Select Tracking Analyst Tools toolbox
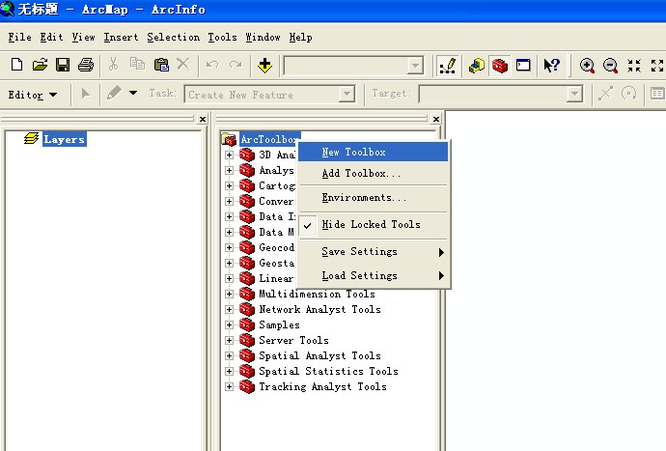The height and width of the screenshot is (451, 666). pos(322,387)
